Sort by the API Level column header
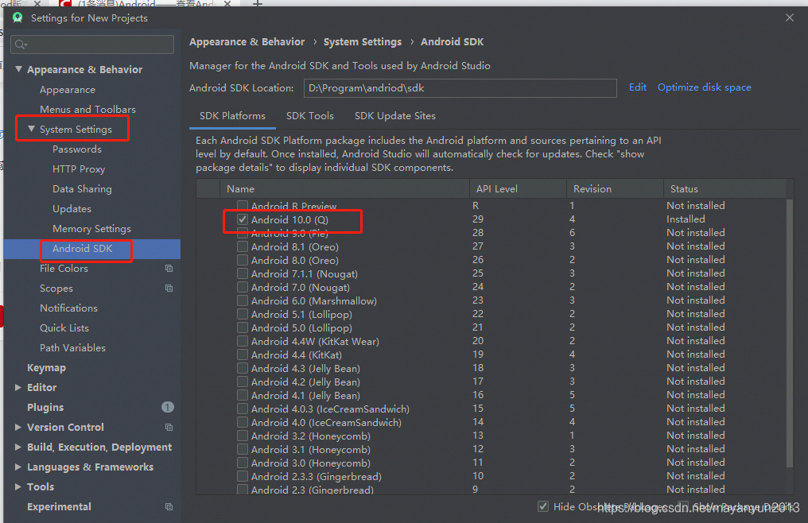This screenshot has height=523, width=808. [518, 188]
